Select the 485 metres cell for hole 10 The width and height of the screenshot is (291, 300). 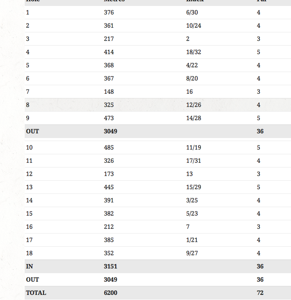[x=109, y=147]
